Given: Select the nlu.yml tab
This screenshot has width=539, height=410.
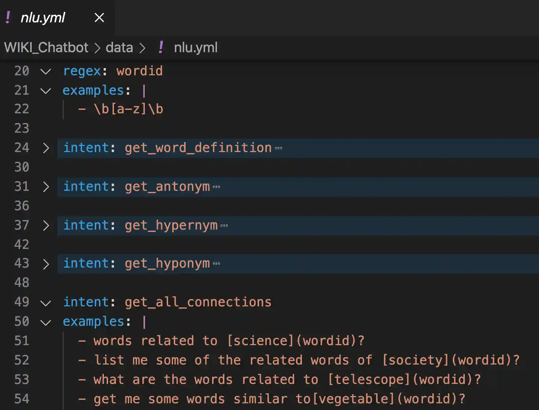Looking at the screenshot, I should [x=42, y=18].
